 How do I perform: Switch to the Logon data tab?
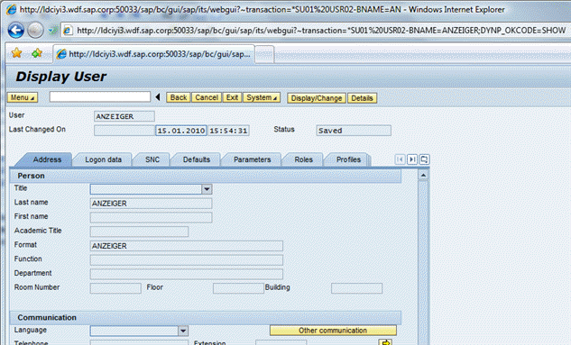pos(103,159)
